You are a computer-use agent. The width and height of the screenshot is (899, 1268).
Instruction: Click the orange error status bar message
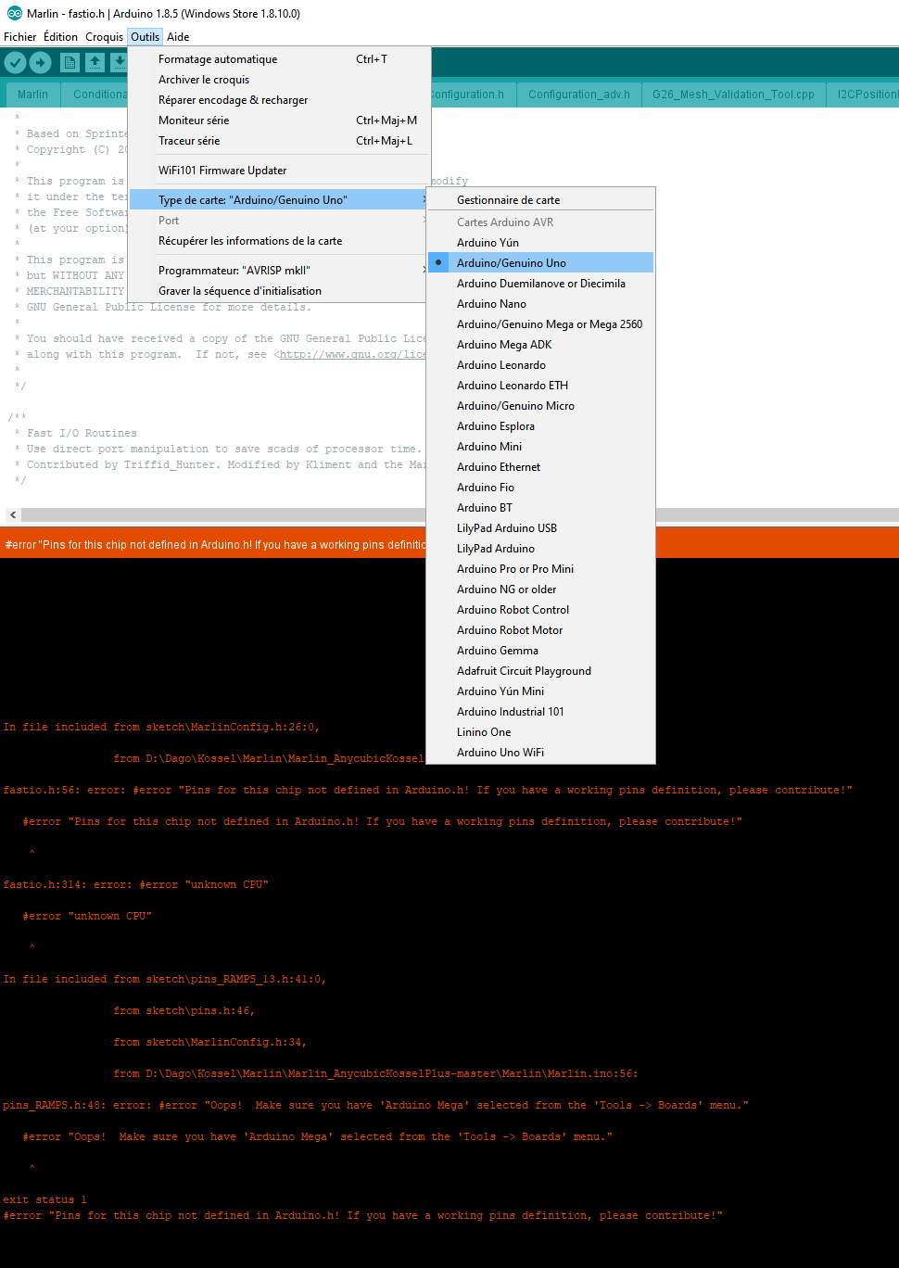pyautogui.click(x=215, y=545)
